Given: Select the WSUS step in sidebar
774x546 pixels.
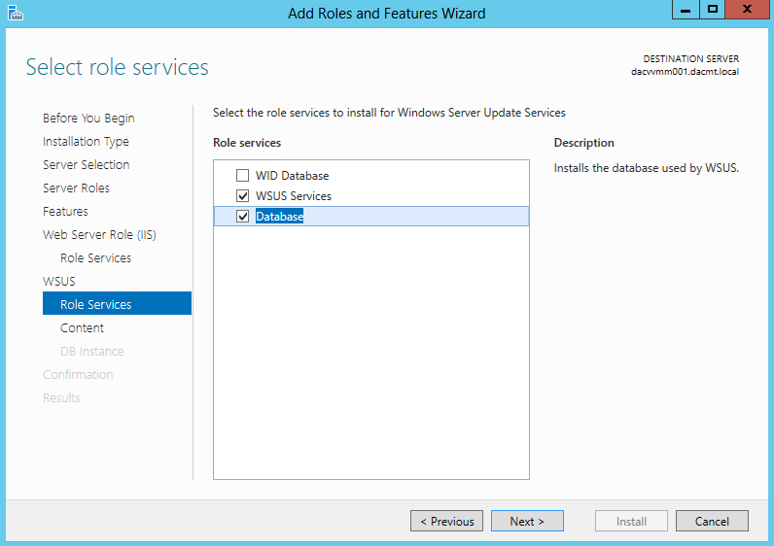Looking at the screenshot, I should (58, 281).
